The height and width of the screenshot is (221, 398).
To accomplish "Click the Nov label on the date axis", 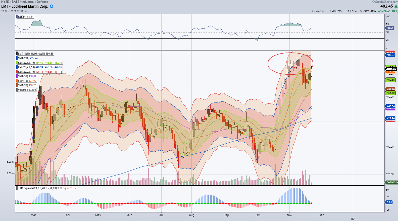I will tap(289, 215).
